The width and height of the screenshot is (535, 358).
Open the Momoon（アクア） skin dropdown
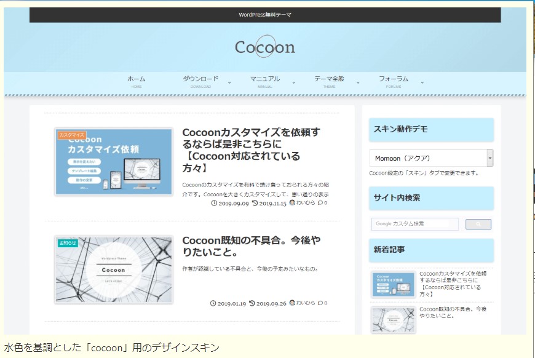(x=431, y=158)
